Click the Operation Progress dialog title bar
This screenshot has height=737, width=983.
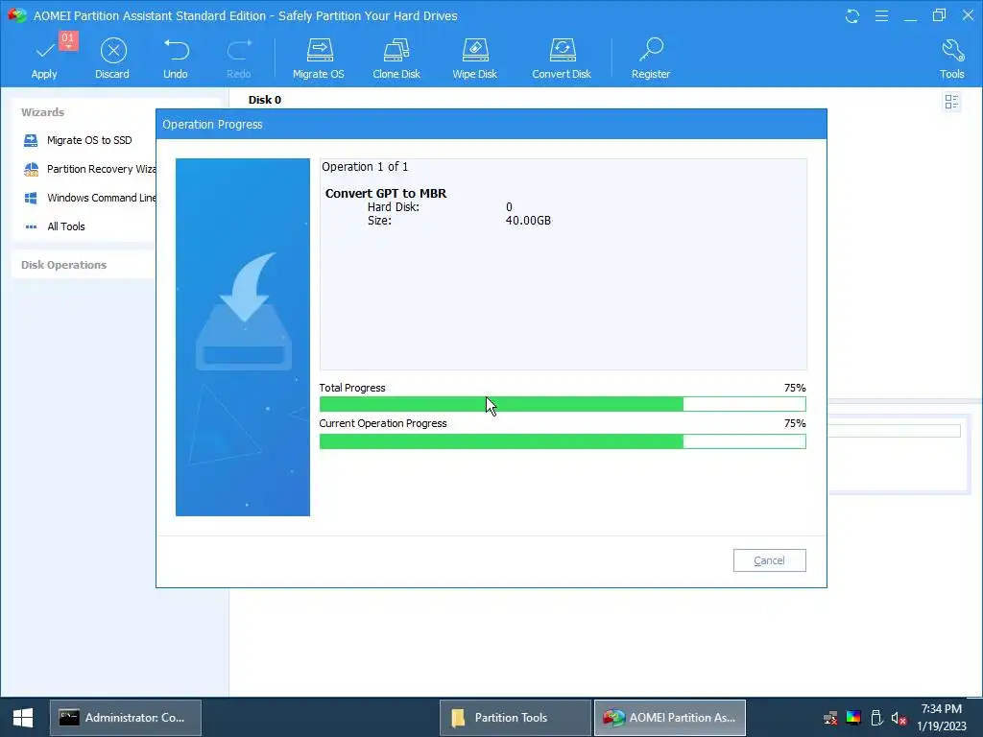coord(491,124)
